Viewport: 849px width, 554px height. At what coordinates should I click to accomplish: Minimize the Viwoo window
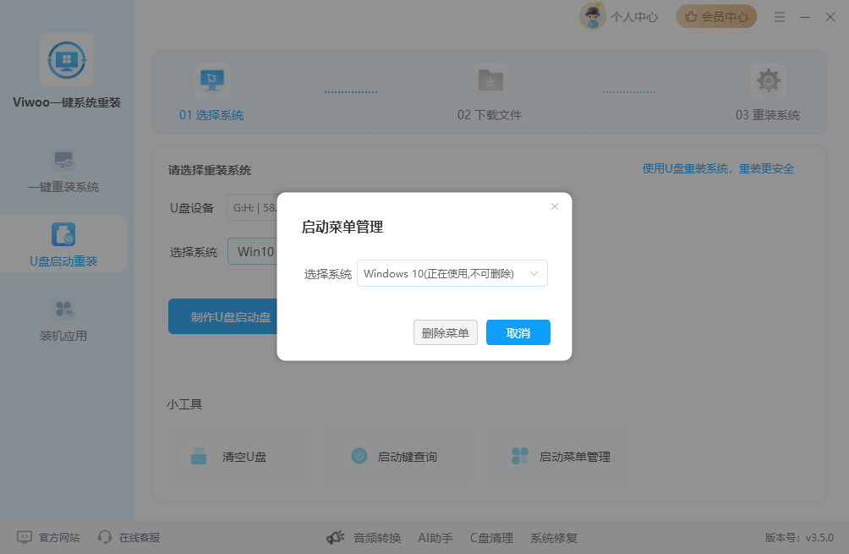(x=805, y=17)
